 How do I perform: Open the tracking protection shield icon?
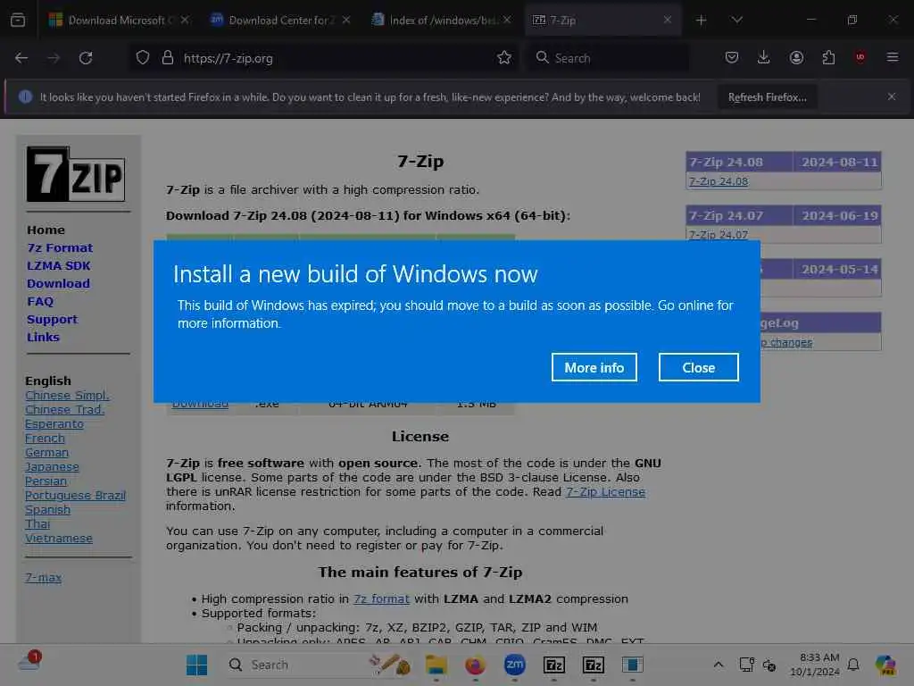143,58
